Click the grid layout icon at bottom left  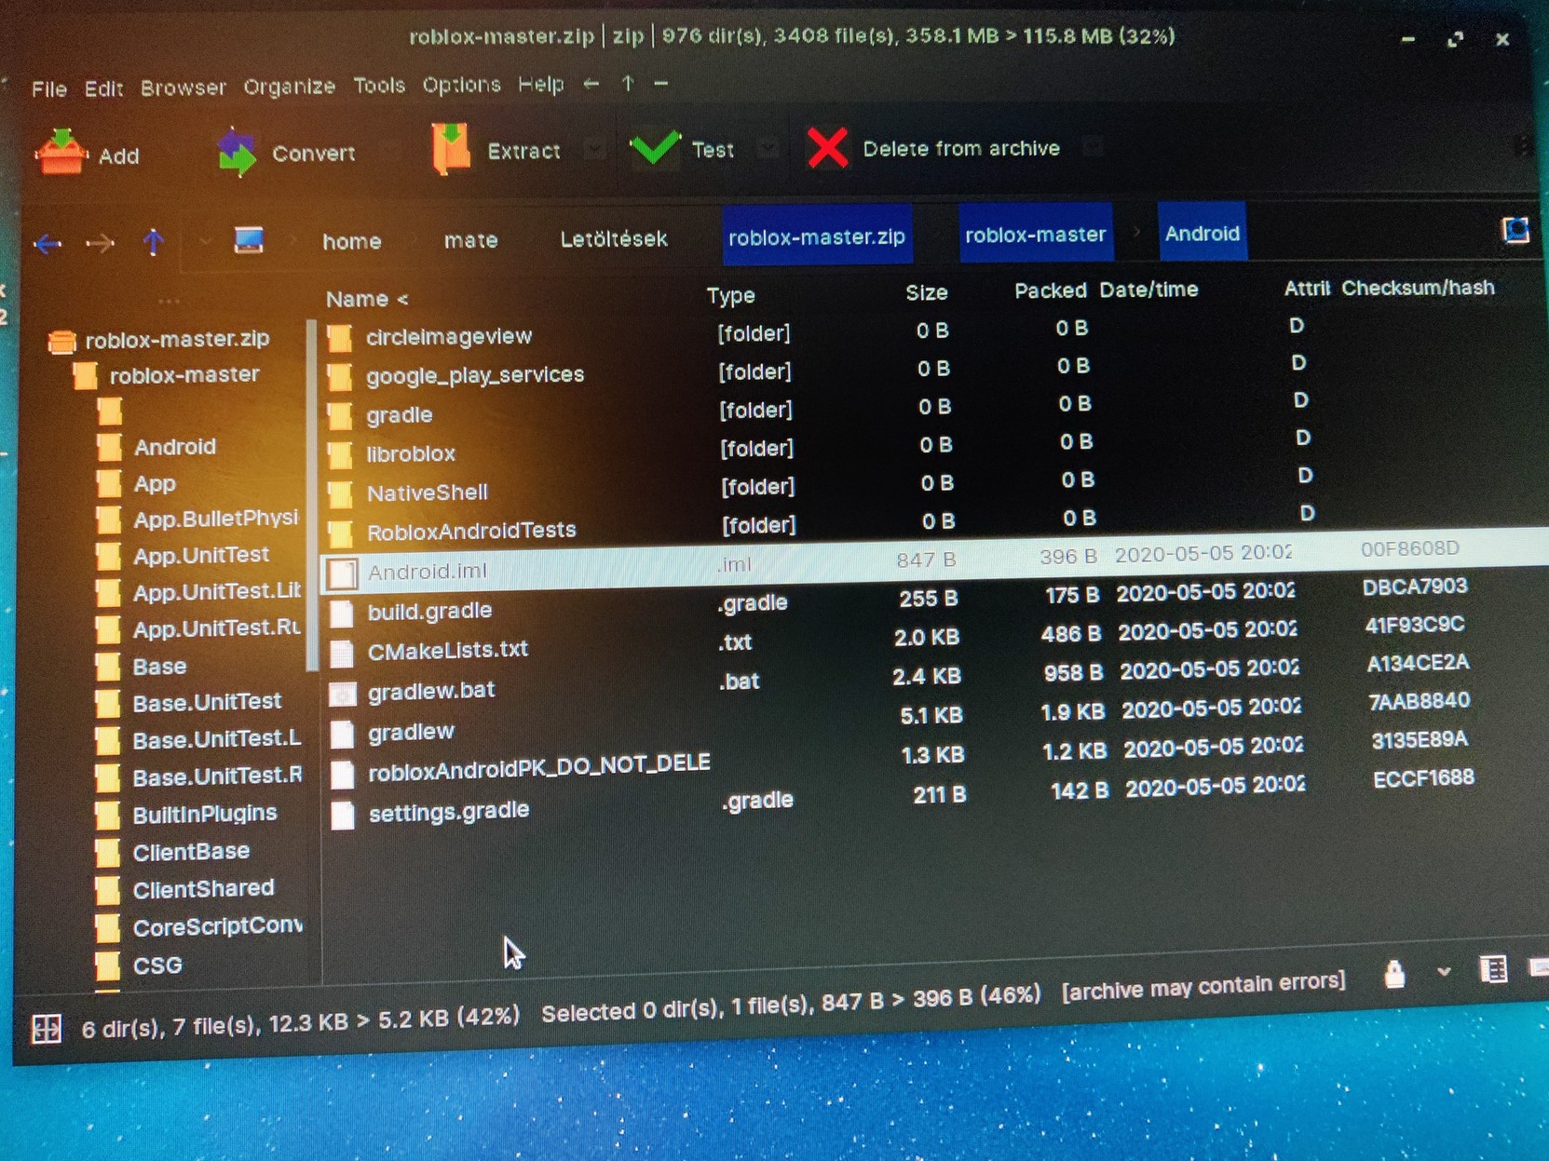pyautogui.click(x=47, y=1029)
